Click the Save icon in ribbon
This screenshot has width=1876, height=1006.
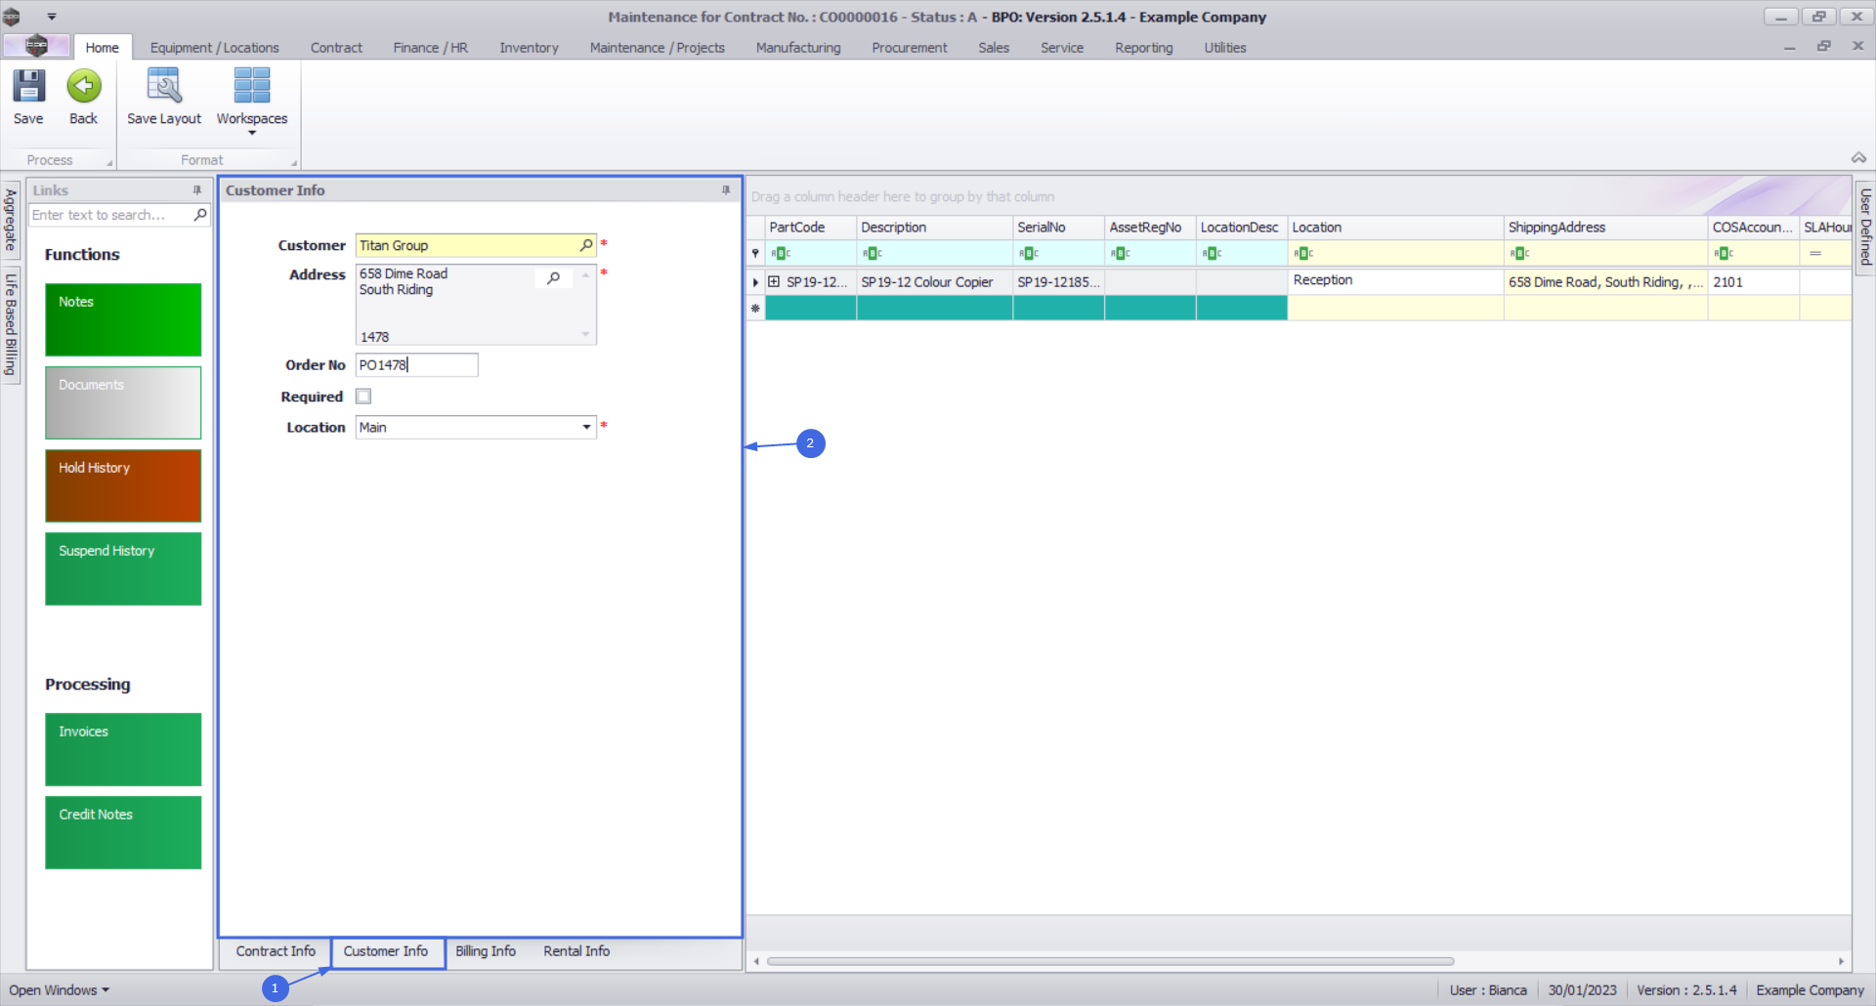28,86
